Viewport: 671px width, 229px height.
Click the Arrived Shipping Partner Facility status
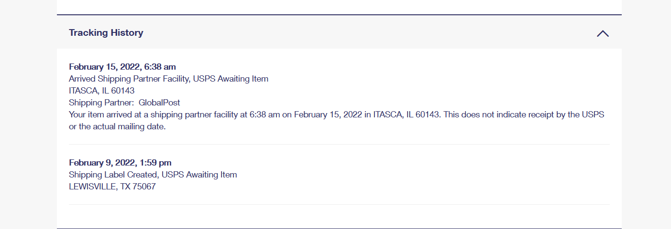click(168, 79)
